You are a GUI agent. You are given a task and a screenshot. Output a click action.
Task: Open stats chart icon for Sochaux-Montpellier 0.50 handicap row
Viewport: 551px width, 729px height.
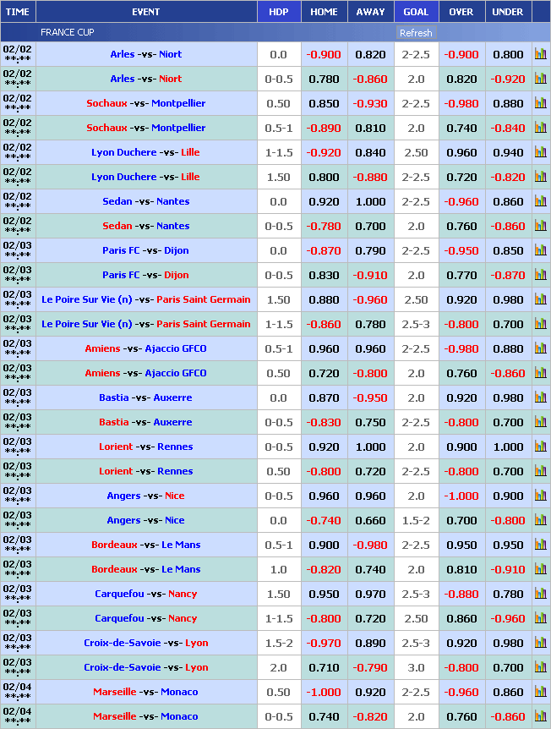tap(540, 103)
